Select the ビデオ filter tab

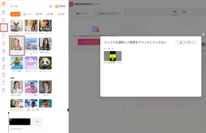tap(27, 14)
